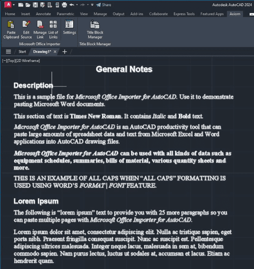Switch to the Start file tab

22,52
